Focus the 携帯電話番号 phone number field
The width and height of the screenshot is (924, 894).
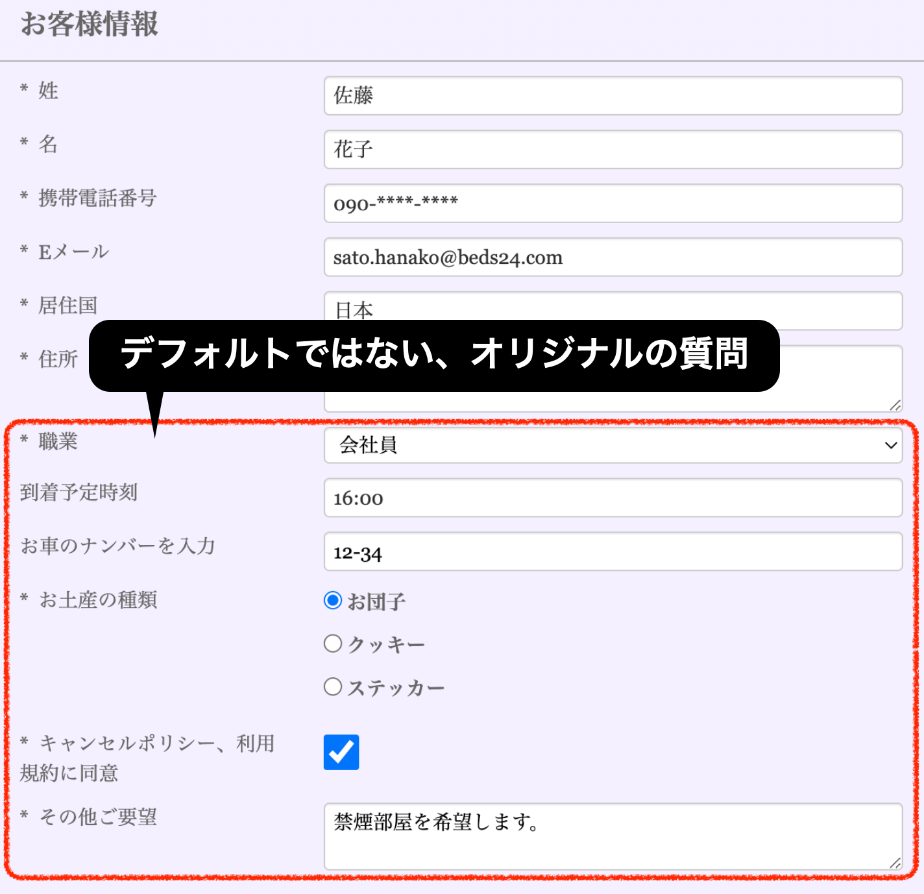[613, 204]
